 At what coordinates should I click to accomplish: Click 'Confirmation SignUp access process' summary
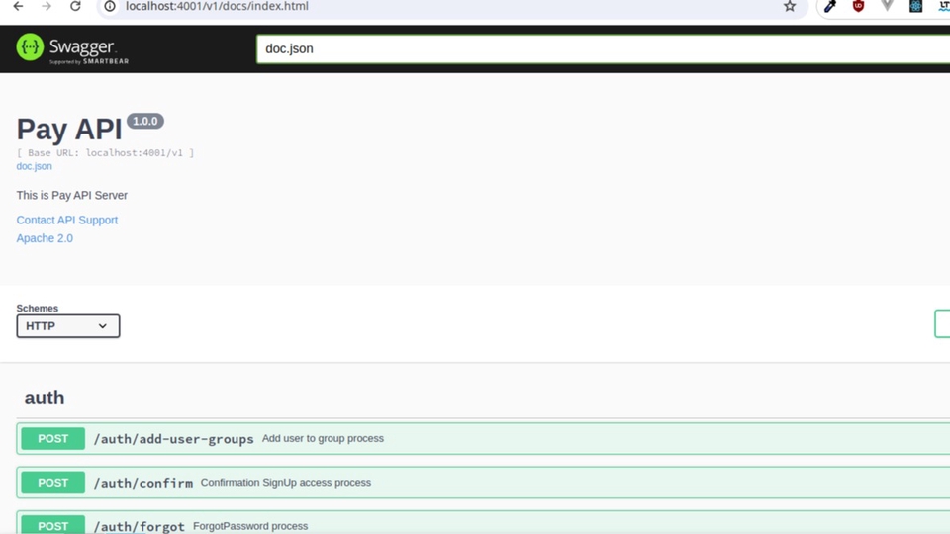click(286, 482)
